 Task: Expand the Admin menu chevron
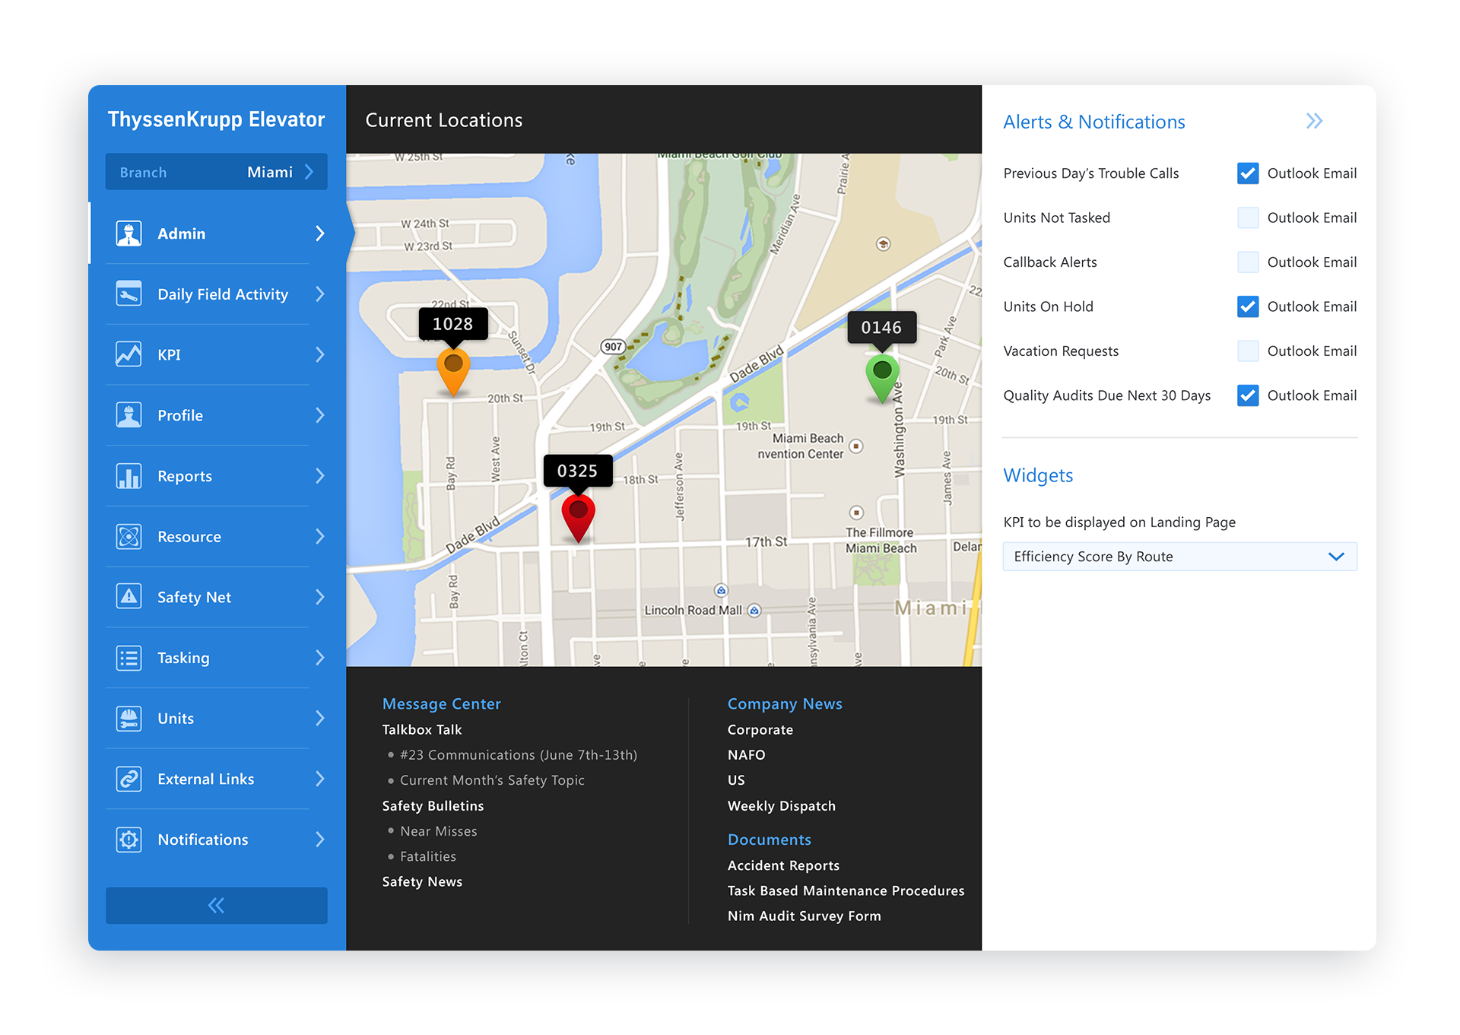point(320,233)
